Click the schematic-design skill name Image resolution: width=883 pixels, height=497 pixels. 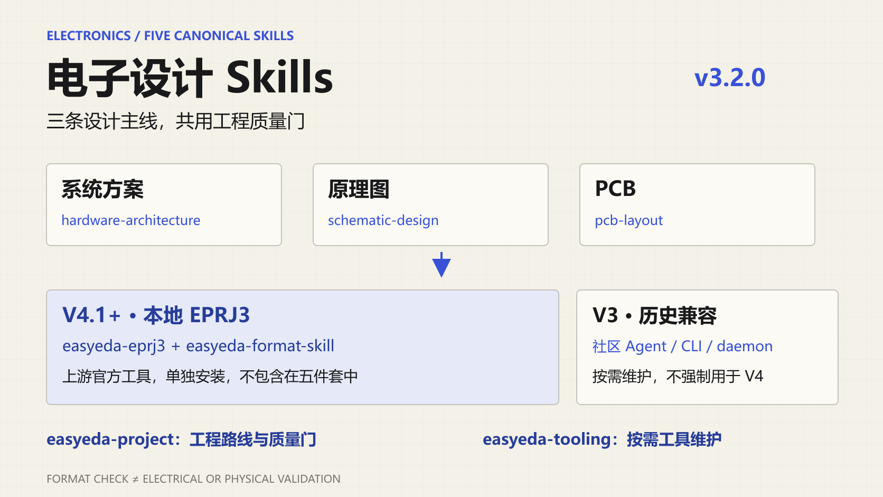383,221
